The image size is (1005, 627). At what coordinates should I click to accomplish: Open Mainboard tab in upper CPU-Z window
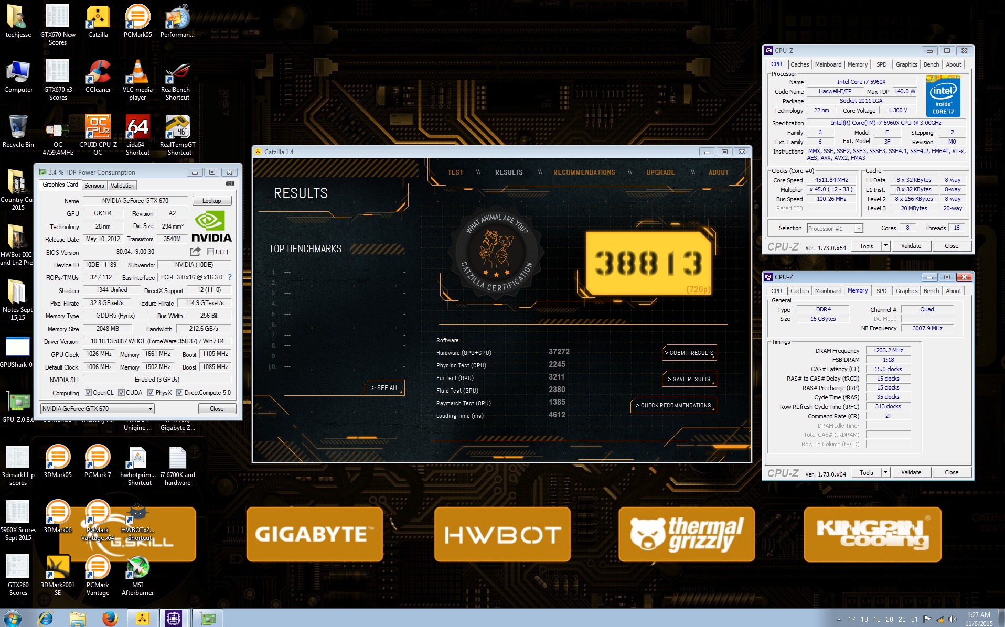pos(828,64)
